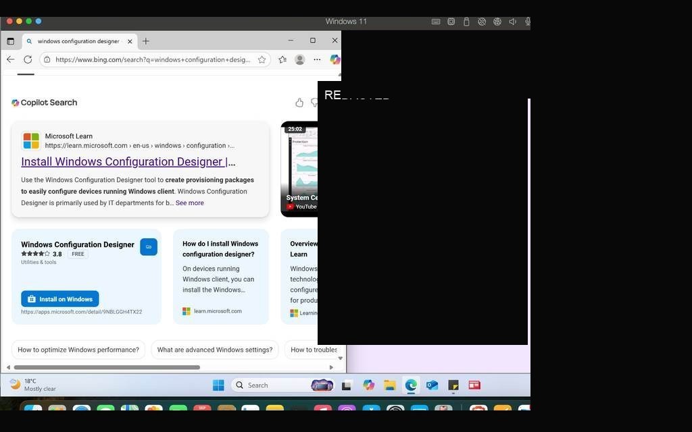Refresh the Bing search page
The image size is (692, 432).
[28, 59]
